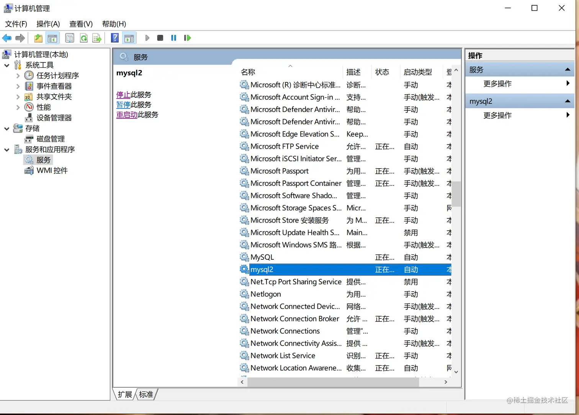Image resolution: width=579 pixels, height=415 pixels.
Task: Click the gear icon beside Network Connections
Action: [244, 331]
